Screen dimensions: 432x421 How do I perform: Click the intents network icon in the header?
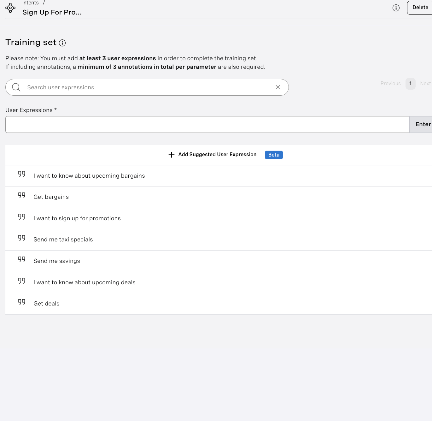10,8
